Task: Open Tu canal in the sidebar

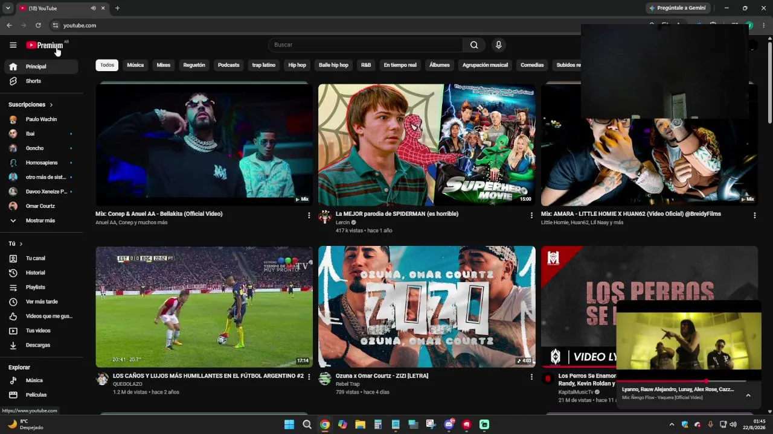Action: [41, 258]
